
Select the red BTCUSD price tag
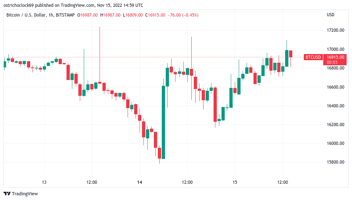click(x=312, y=57)
